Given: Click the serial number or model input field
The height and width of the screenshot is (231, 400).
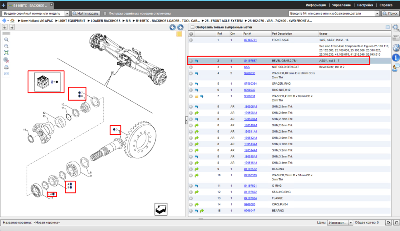Looking at the screenshot, I should tap(33, 14).
